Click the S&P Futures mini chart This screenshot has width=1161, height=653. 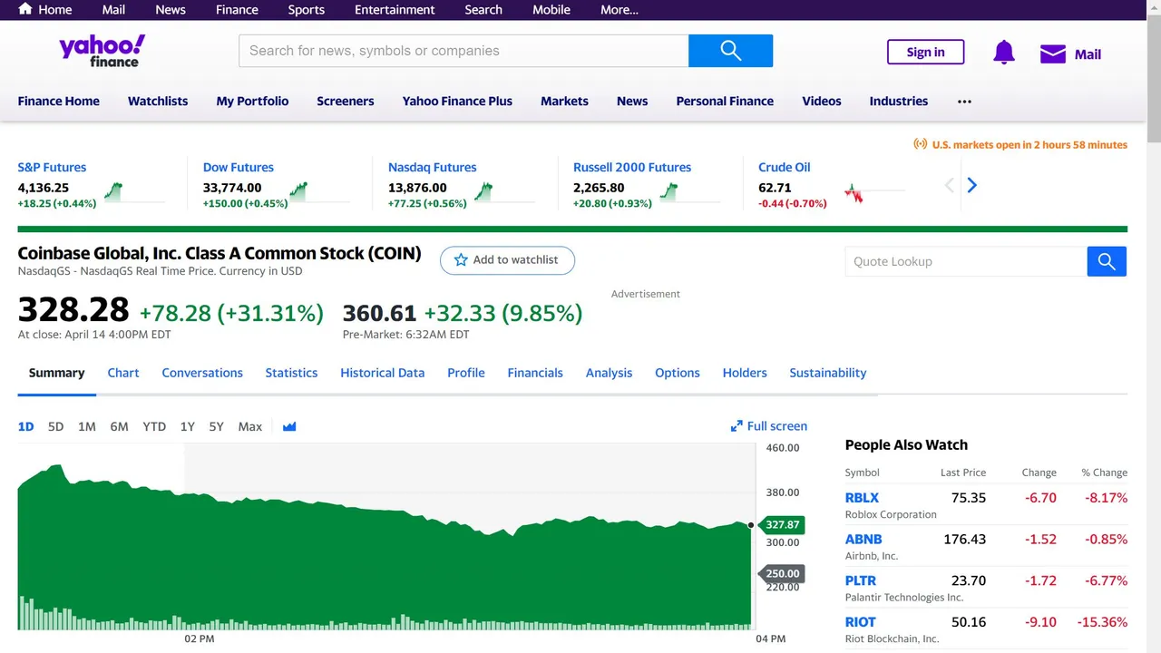(134, 192)
